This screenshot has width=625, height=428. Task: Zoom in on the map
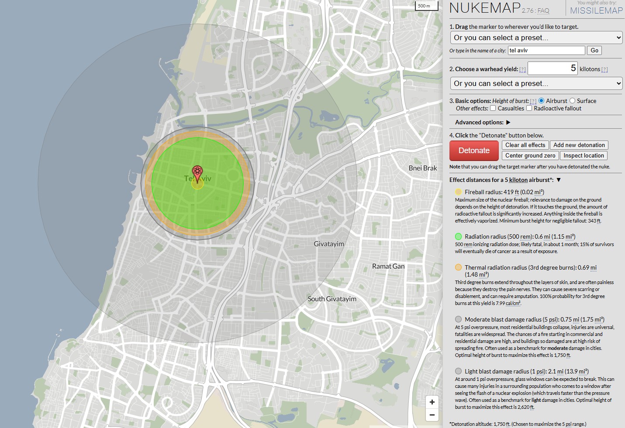[x=432, y=402]
